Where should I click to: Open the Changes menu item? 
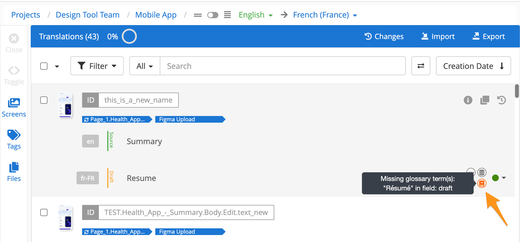pos(384,37)
